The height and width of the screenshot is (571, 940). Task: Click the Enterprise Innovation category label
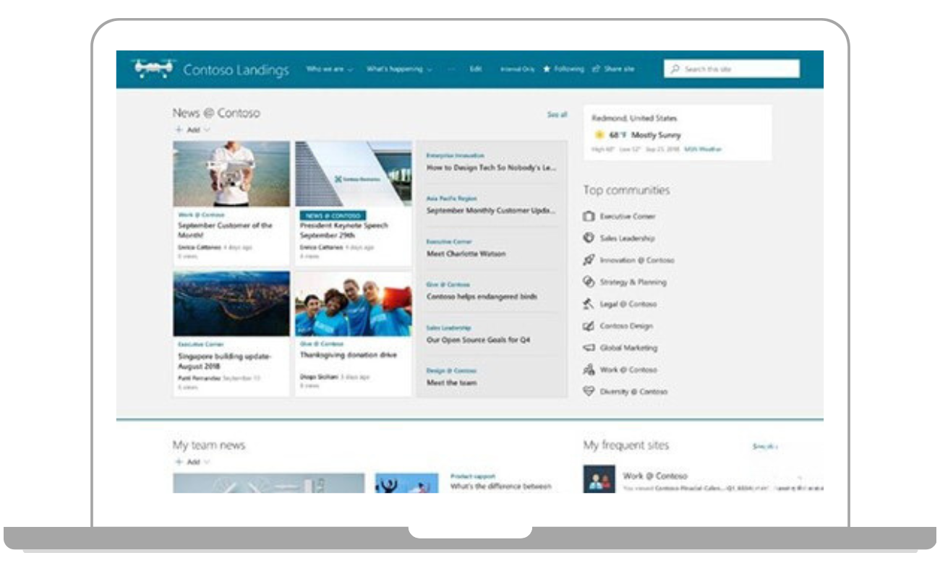(456, 155)
